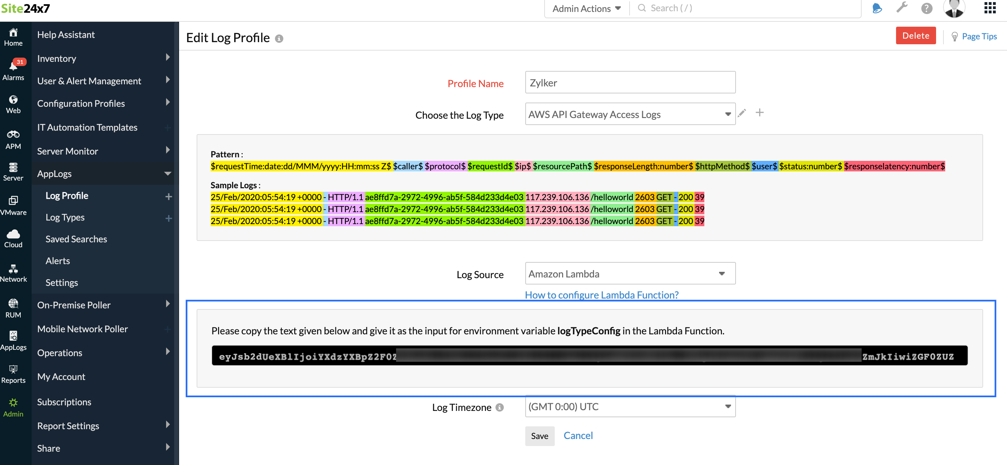Open Saved Searches in AppLogs menu

(76, 238)
